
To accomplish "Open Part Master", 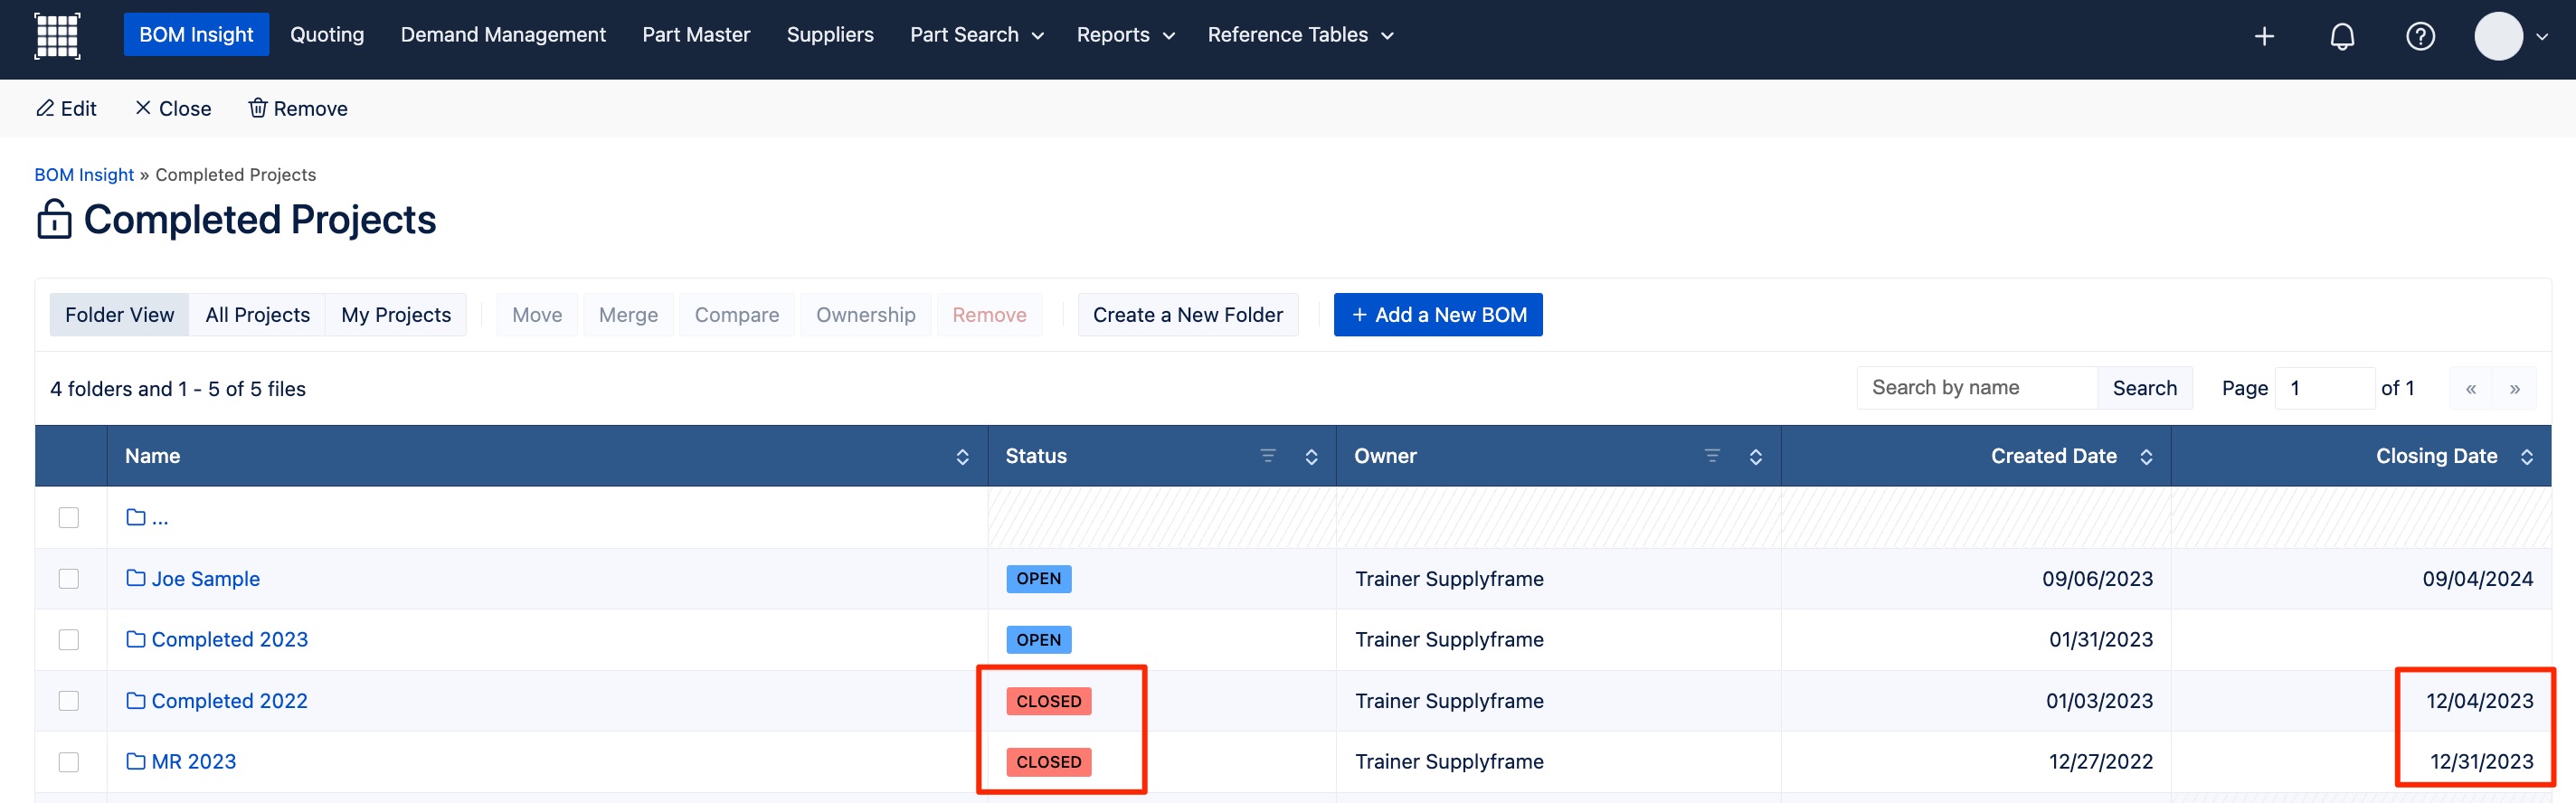I will coord(696,35).
